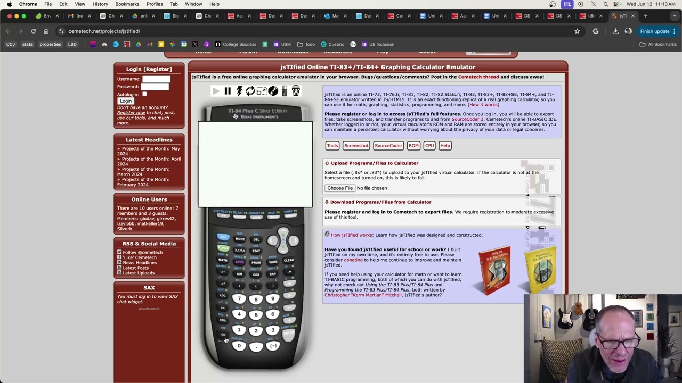This screenshot has height=383, width=682.
Task: Open the UB Inclusion bookmark
Action: [x=378, y=44]
